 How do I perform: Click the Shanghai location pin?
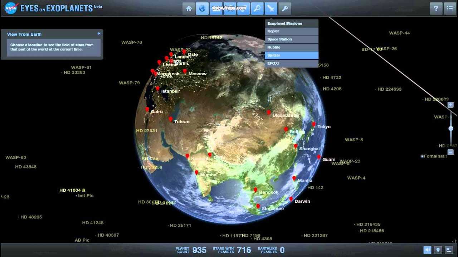296,146
